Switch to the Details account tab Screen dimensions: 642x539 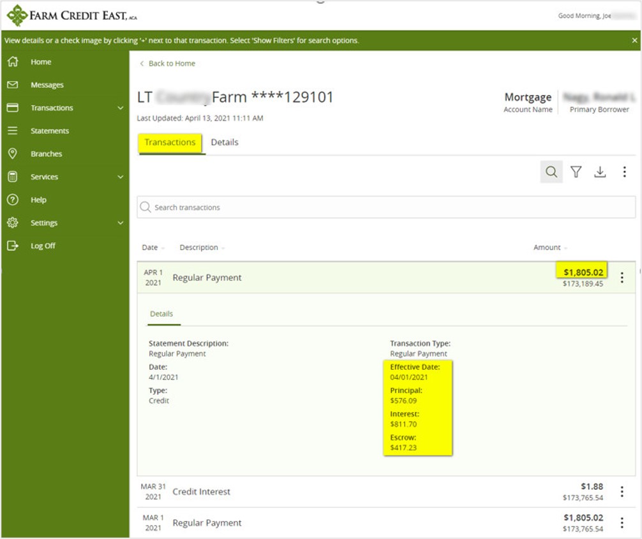[x=225, y=142]
